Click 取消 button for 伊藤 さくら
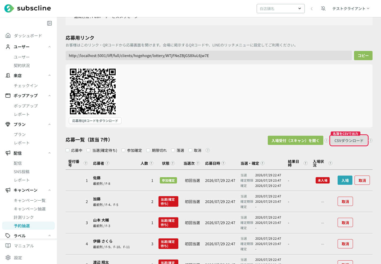This screenshot has width=381, height=264. point(345,244)
